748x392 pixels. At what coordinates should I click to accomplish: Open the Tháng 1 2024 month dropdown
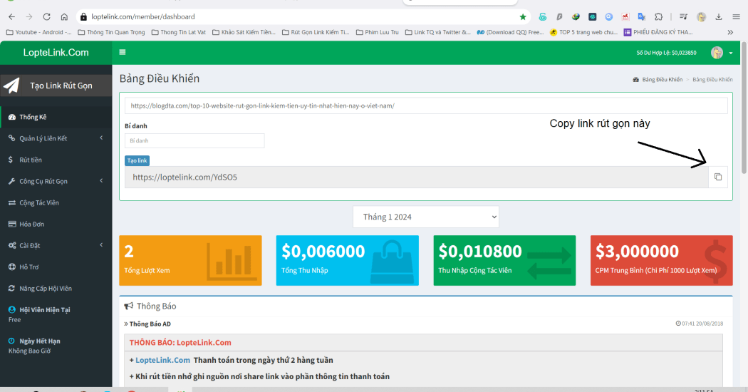pos(426,217)
